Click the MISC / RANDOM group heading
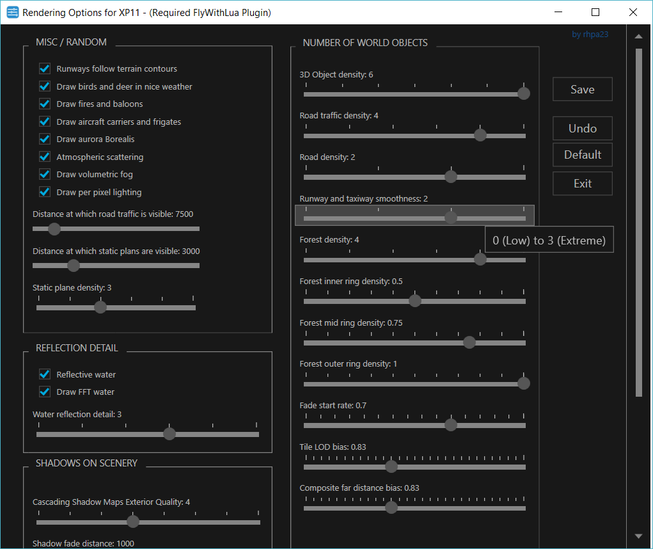Viewport: 653px width, 549px height. pyautogui.click(x=71, y=42)
